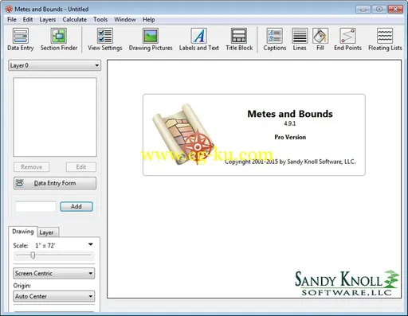
Task: Click the Pro Version text
Action: (290, 137)
